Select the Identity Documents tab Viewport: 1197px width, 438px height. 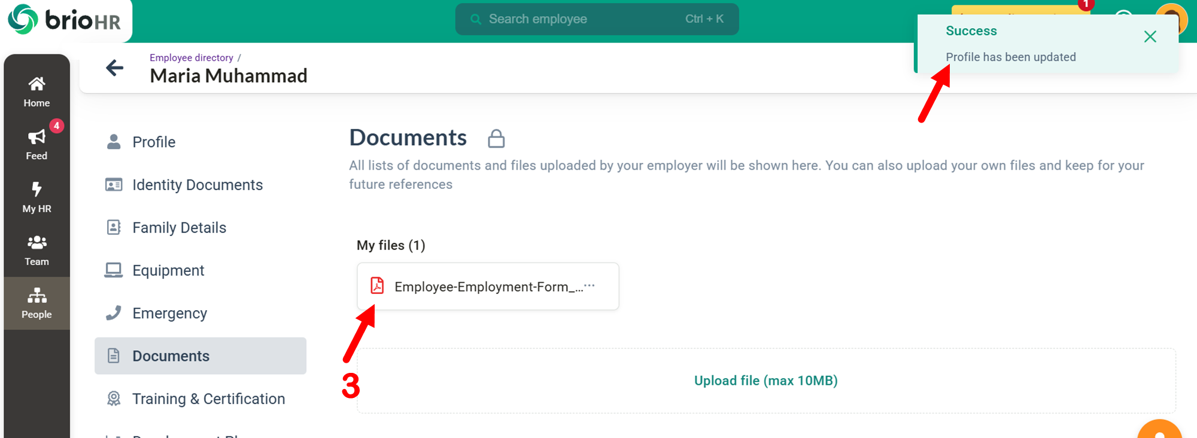[x=197, y=185]
